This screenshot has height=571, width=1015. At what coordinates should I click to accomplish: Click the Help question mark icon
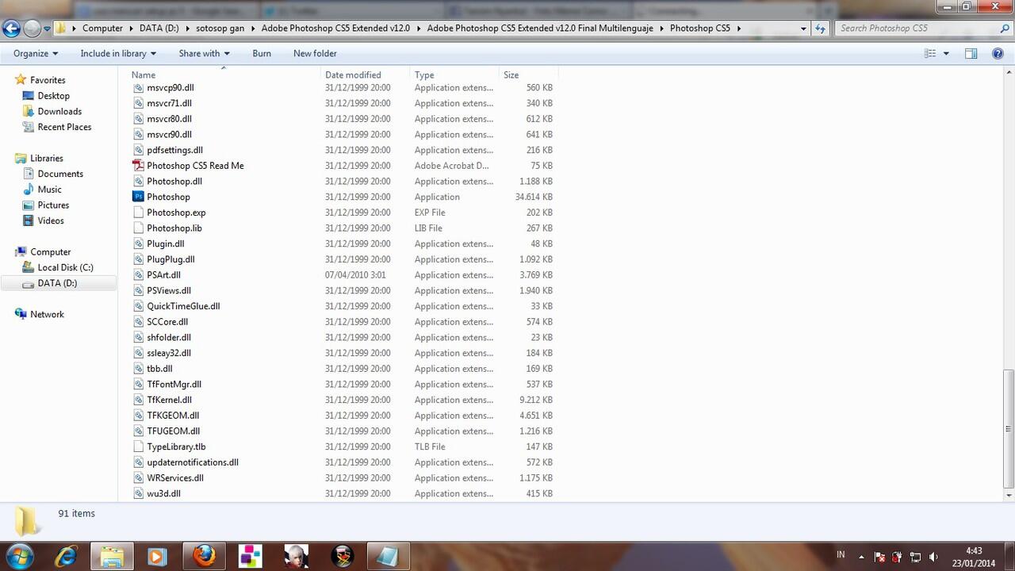(x=998, y=53)
